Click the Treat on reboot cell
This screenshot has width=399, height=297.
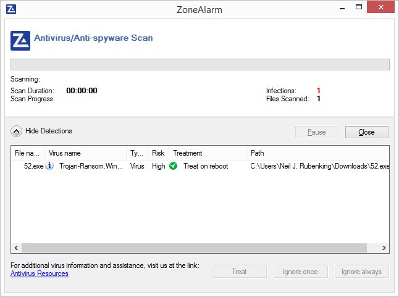click(x=206, y=166)
